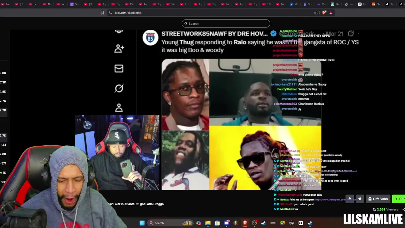Click the 2,661 Viewers count

[x=385, y=209]
